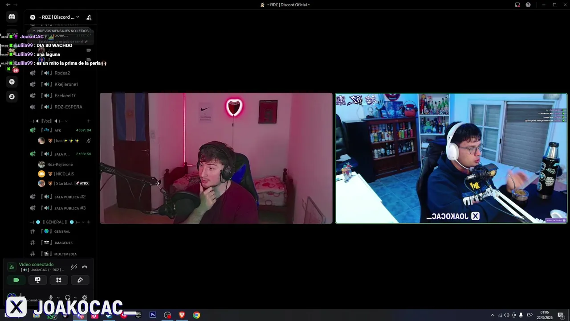Deafen with the headphones icon

[68, 297]
